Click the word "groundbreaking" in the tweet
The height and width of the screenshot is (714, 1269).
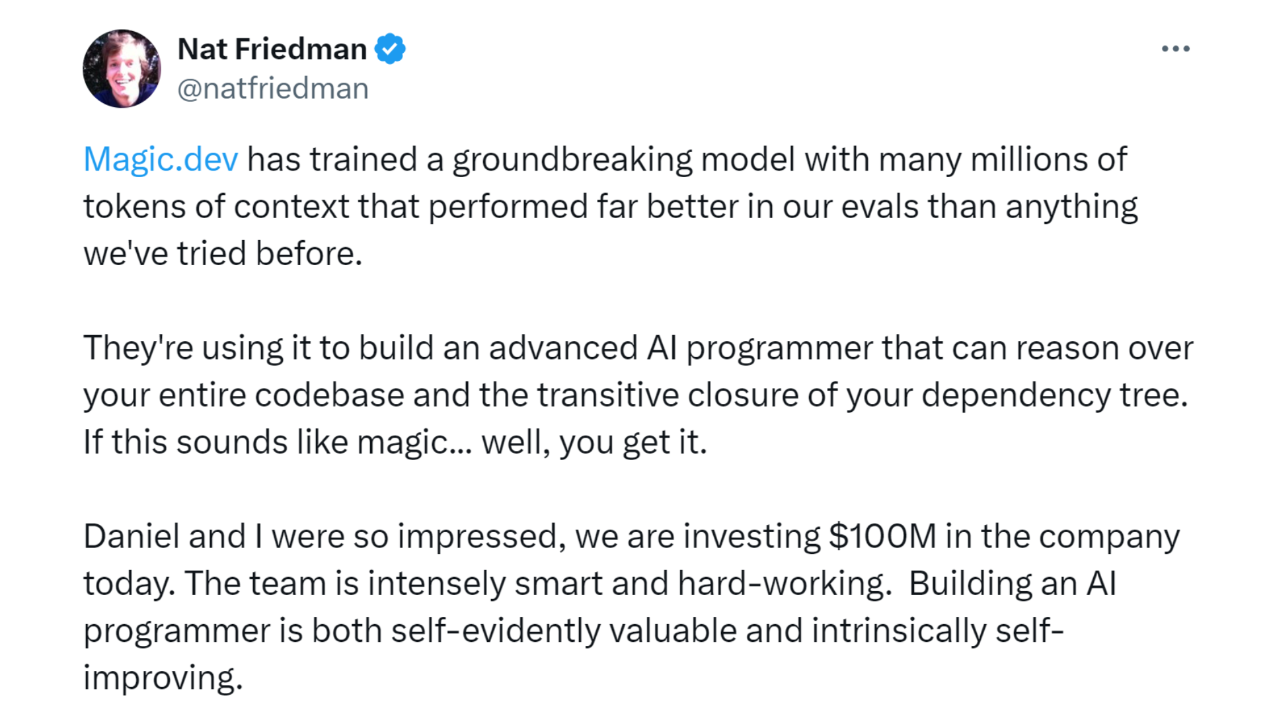click(572, 159)
